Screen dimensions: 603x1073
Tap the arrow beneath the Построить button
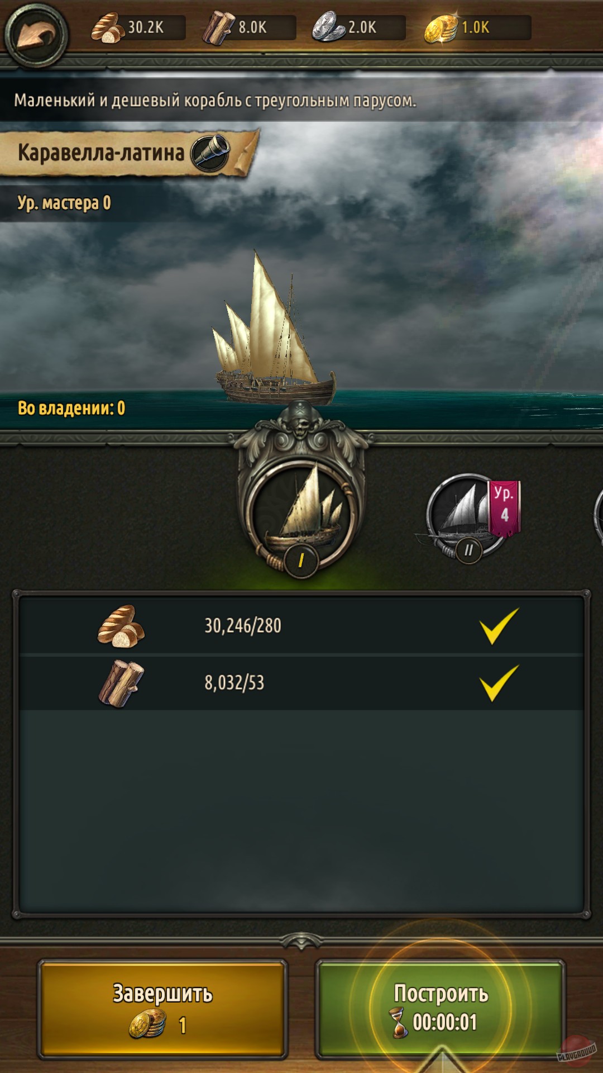click(441, 1061)
